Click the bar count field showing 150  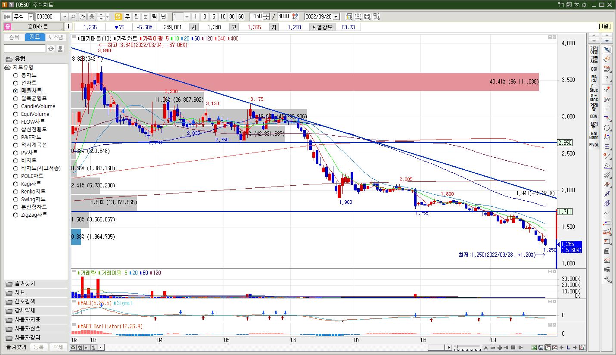click(x=256, y=16)
